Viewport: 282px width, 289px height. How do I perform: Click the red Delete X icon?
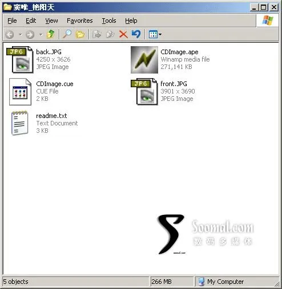click(x=123, y=34)
